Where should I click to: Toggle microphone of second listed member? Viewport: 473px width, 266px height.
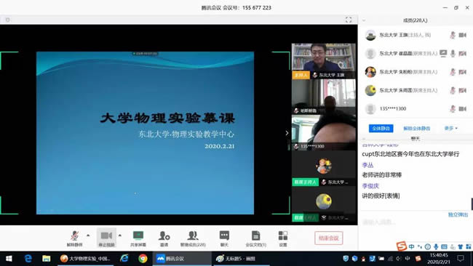click(453, 54)
